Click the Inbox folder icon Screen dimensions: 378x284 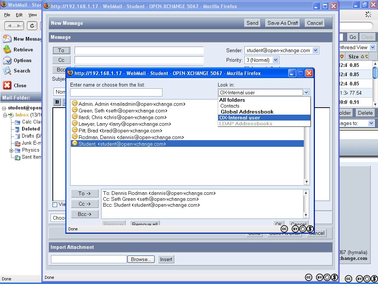click(x=11, y=115)
